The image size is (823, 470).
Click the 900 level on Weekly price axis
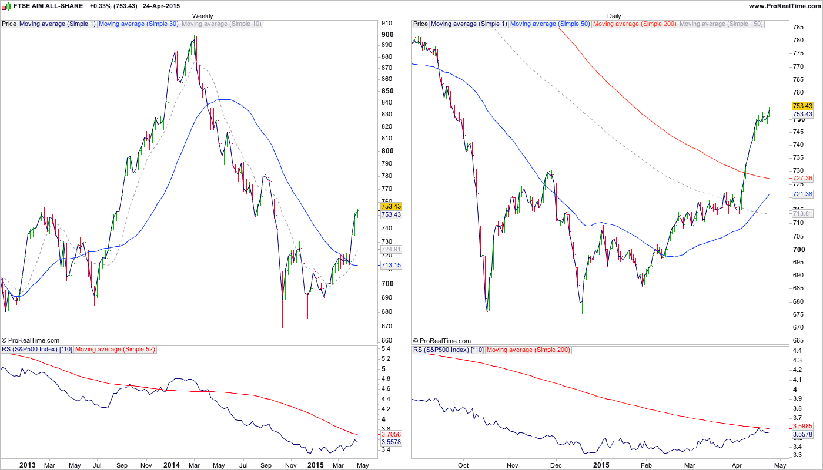(x=387, y=34)
